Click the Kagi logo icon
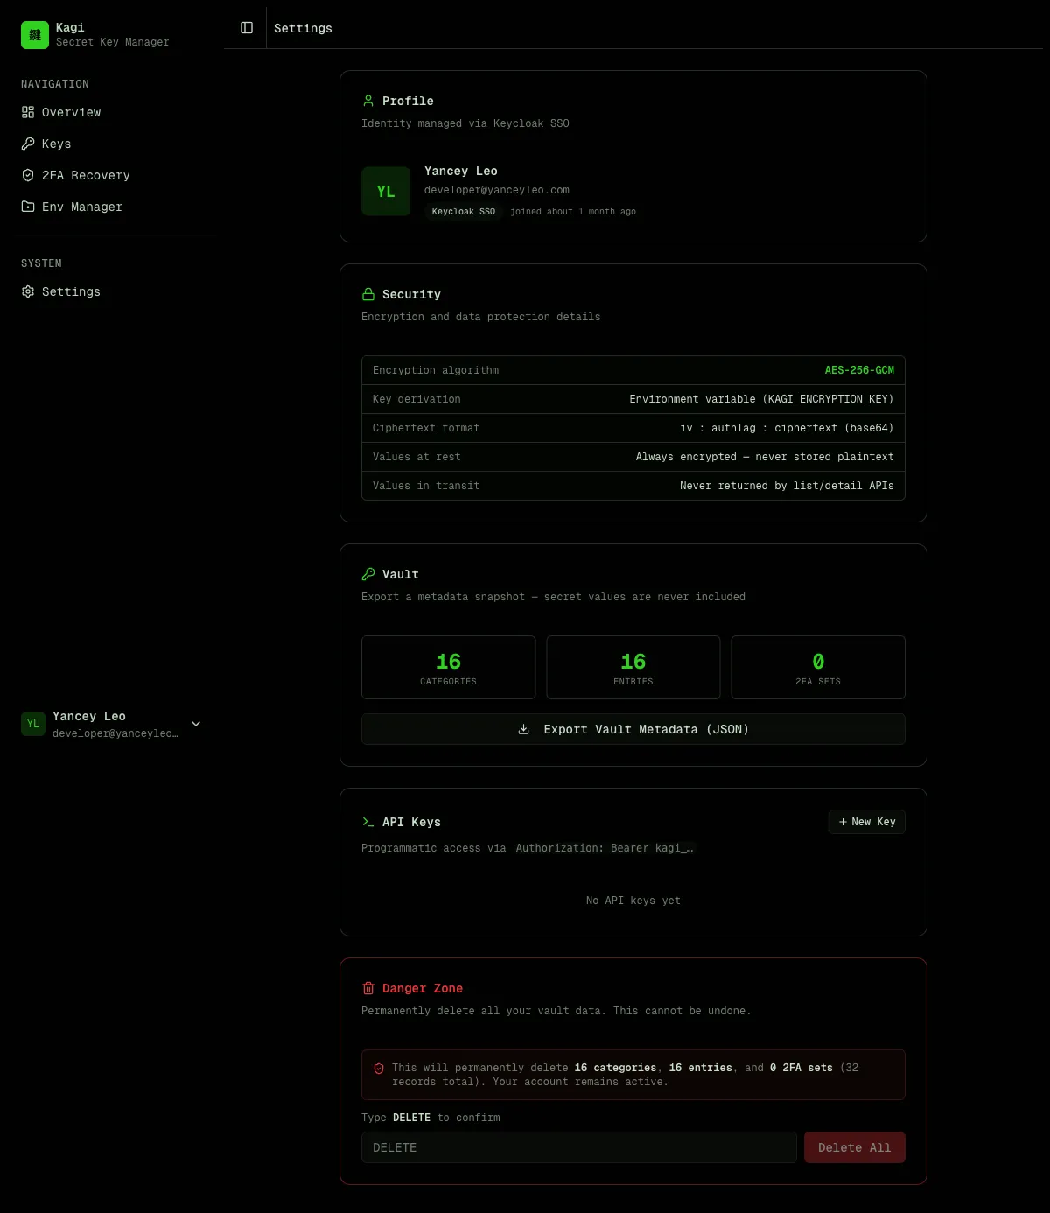The height and width of the screenshot is (1213, 1050). [35, 35]
